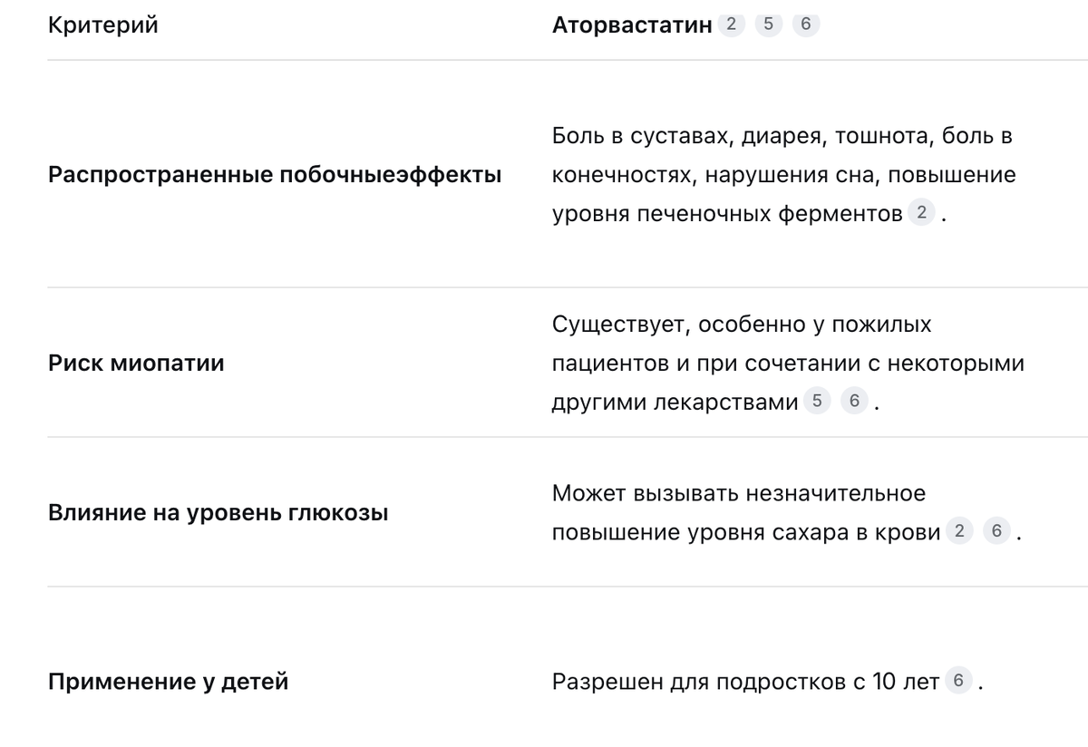Open citation 2 after 'сахара в крови'
1088x747 pixels.
[x=959, y=531]
